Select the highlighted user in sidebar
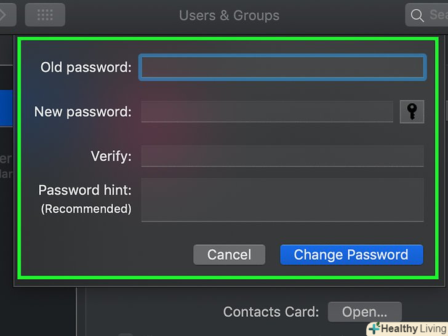The height and width of the screenshot is (336, 448). click(6, 108)
